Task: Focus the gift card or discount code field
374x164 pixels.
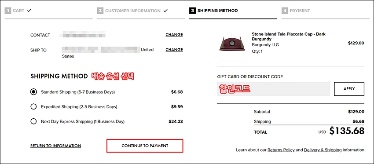Action: coord(273,89)
